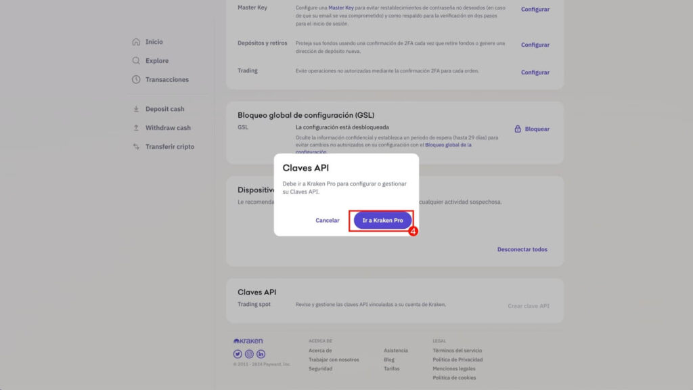Open Asistencia footer link
This screenshot has width=693, height=390.
coord(395,350)
